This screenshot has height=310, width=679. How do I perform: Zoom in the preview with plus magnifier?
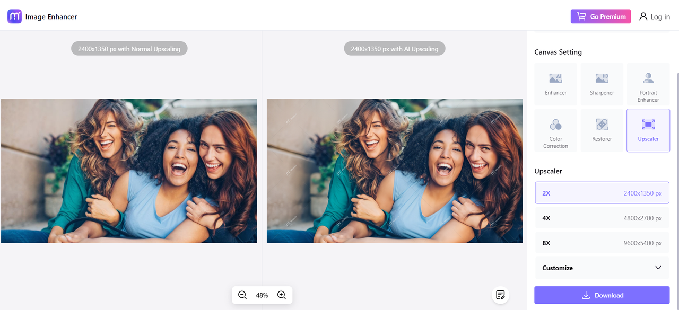[282, 295]
